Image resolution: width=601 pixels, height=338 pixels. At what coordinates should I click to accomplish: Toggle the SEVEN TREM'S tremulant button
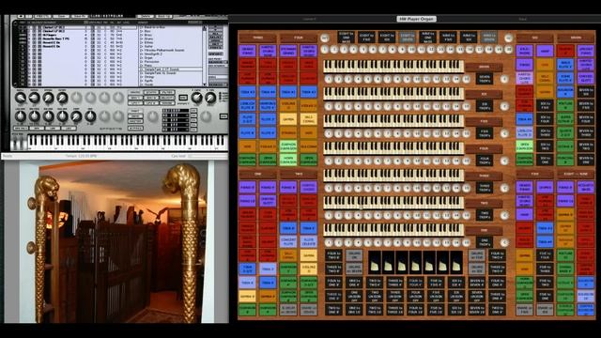coord(485,79)
